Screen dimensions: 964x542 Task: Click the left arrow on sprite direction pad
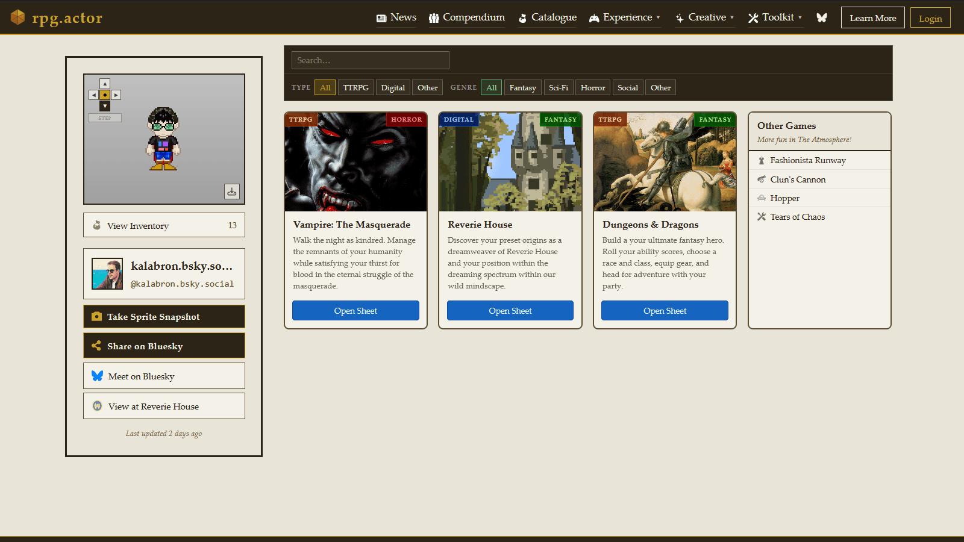(93, 95)
